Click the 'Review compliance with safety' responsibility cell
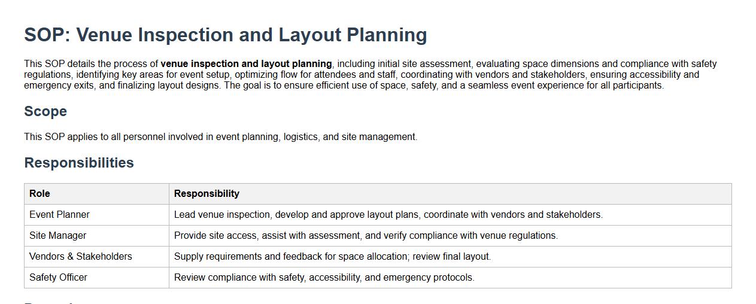The width and height of the screenshot is (756, 304). point(324,278)
